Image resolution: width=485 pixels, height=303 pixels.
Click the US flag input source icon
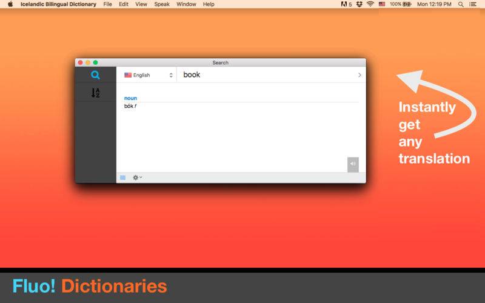point(382,4)
